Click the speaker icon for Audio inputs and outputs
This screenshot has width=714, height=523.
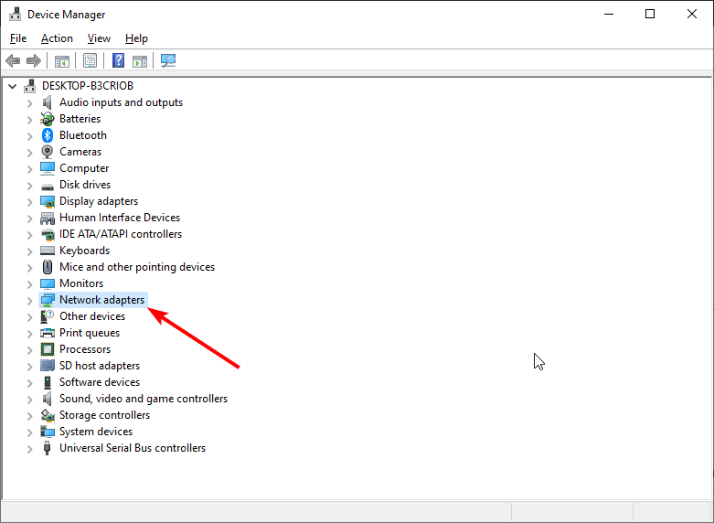(47, 102)
